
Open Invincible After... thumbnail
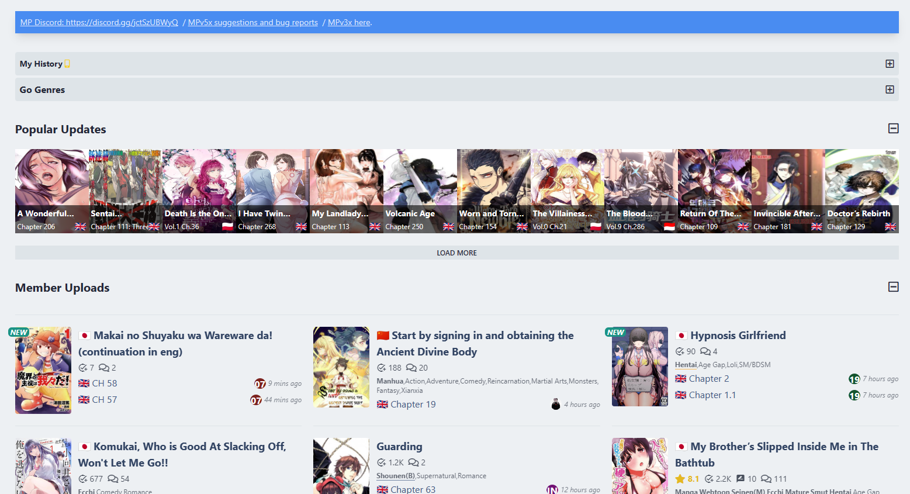coord(788,191)
